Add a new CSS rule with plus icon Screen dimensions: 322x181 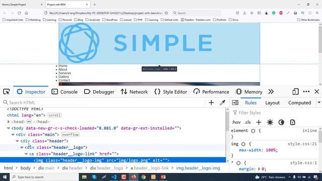[259, 122]
